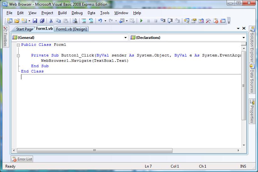
Task: Switch to the Form1.vb [Design] tab
Action: tap(71, 29)
